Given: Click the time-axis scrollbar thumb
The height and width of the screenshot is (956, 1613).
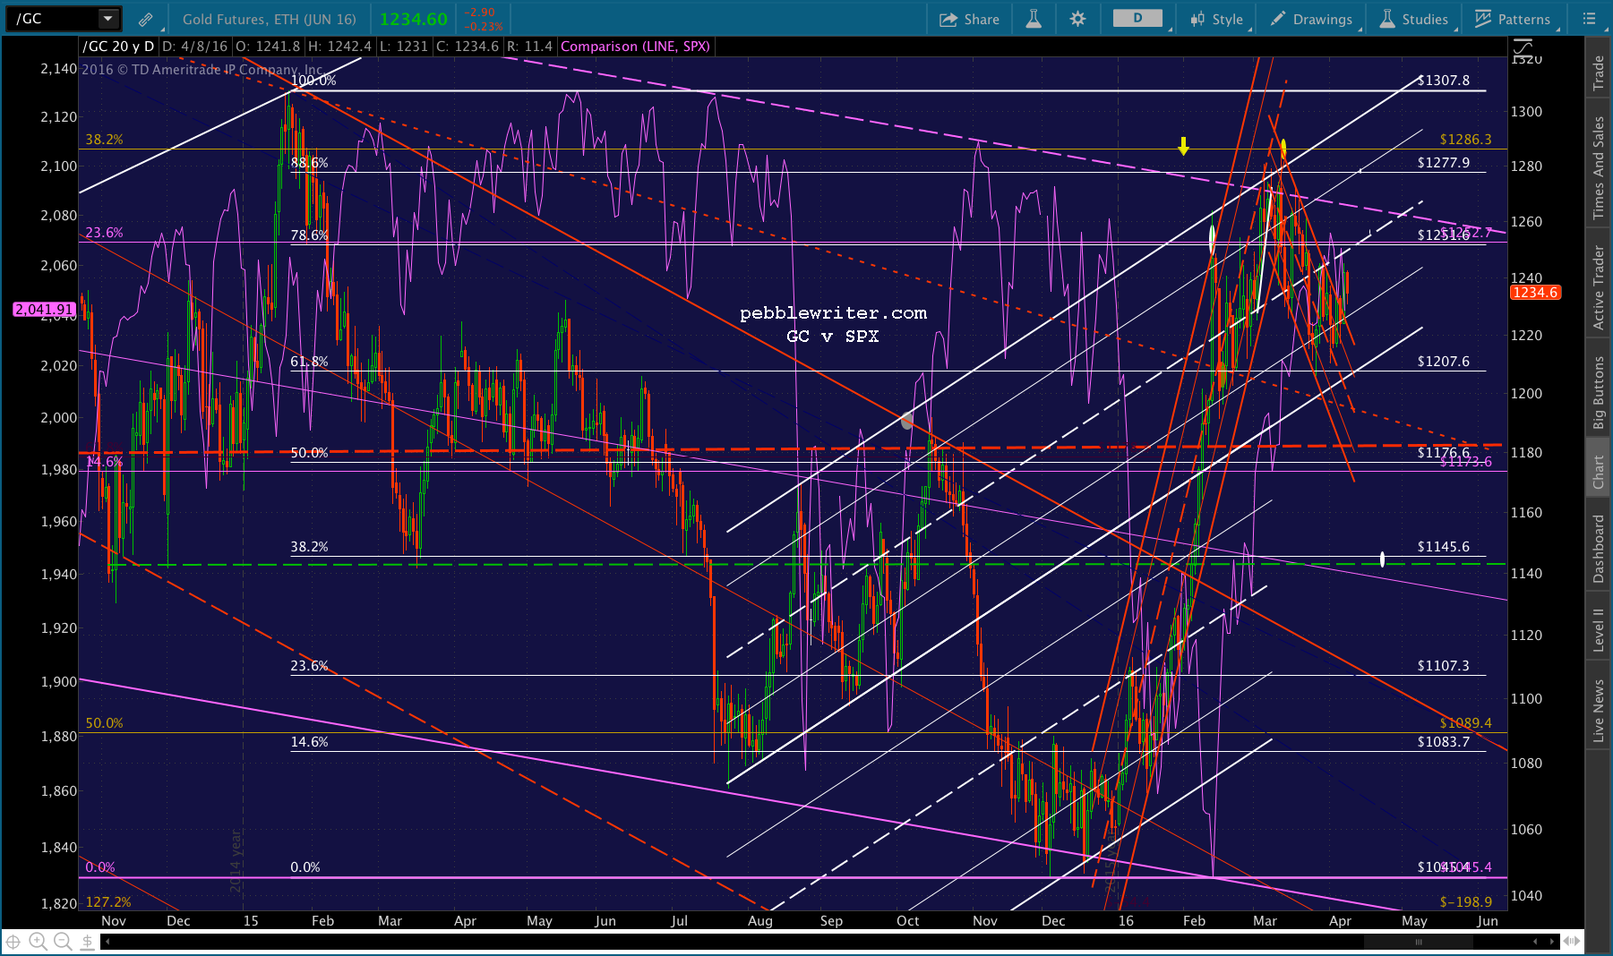Looking at the screenshot, I should point(1418,942).
